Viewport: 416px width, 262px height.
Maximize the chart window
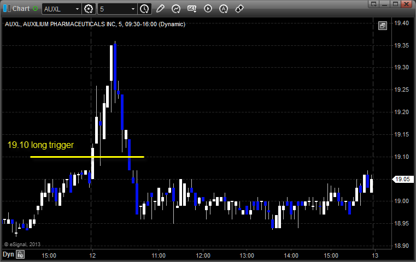395,4
